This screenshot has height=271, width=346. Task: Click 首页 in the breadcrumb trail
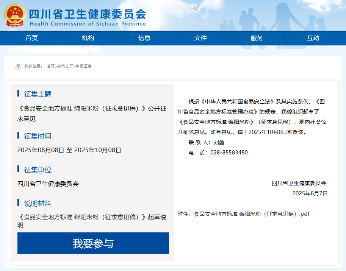[50, 66]
